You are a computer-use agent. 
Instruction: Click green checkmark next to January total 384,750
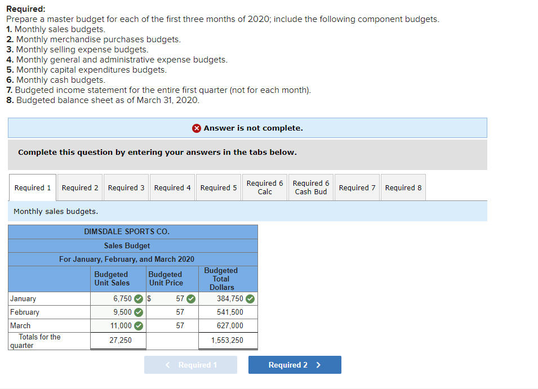pos(250,299)
